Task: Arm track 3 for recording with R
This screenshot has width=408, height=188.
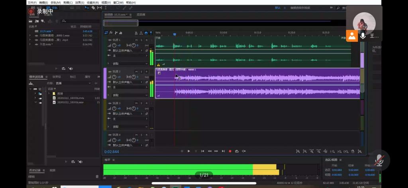Action: [x=146, y=103]
